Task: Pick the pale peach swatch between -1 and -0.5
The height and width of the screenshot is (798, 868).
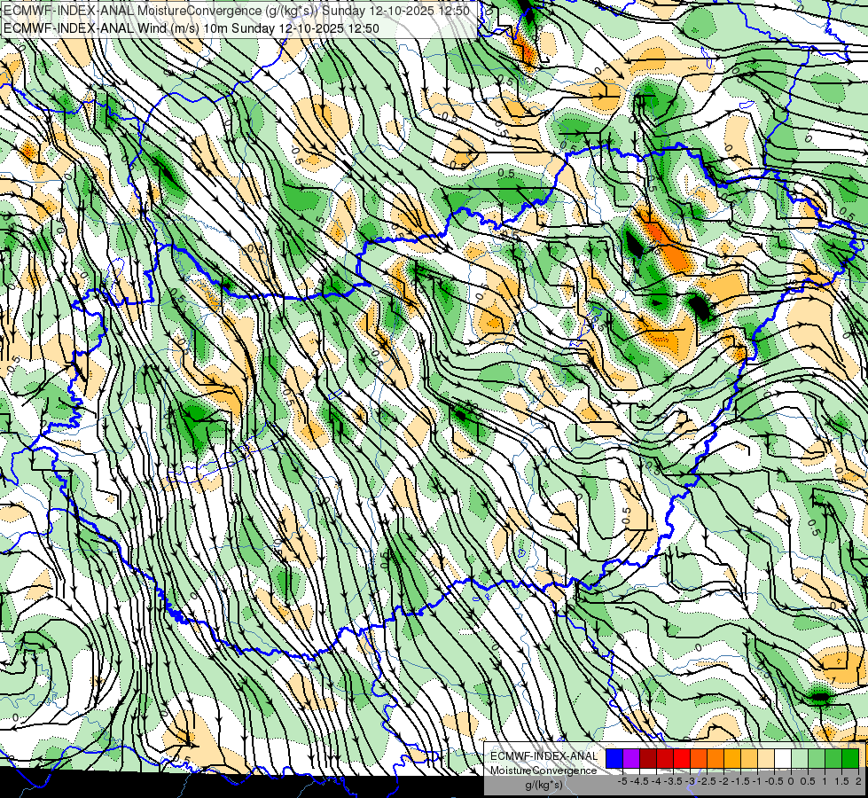Action: [766, 759]
